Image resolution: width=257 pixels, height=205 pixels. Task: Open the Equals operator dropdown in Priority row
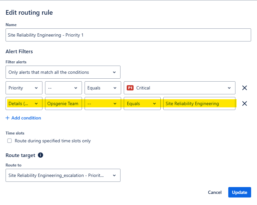[103, 88]
